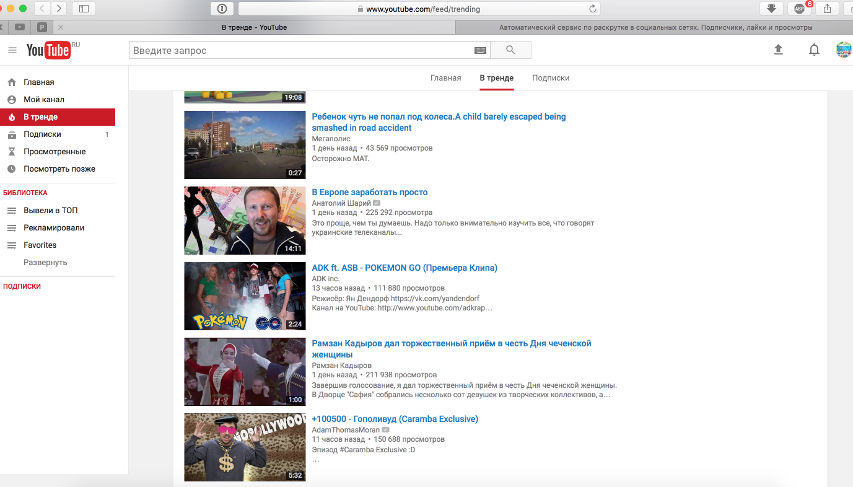Open title ADK ft. ASB - POKEMON GO
Screen dimensions: 853x487
point(405,268)
